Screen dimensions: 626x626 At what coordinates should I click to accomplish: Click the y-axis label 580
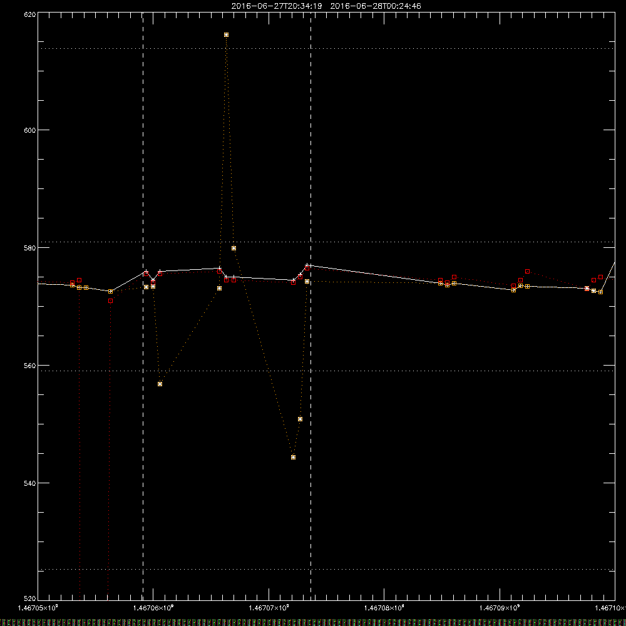click(30, 248)
